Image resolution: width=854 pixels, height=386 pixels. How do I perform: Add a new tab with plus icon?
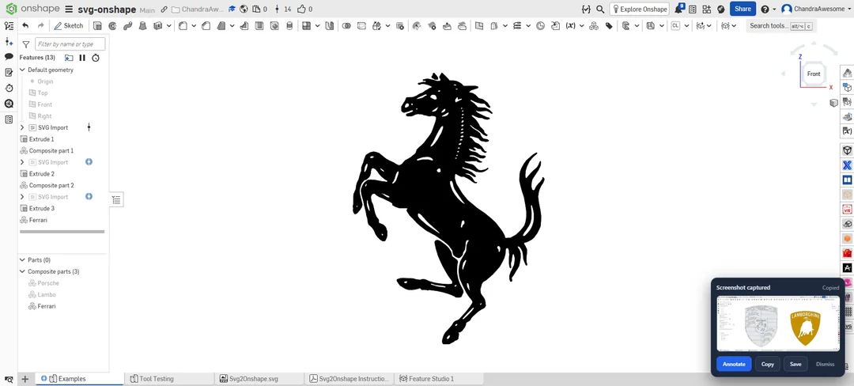pyautogui.click(x=25, y=379)
